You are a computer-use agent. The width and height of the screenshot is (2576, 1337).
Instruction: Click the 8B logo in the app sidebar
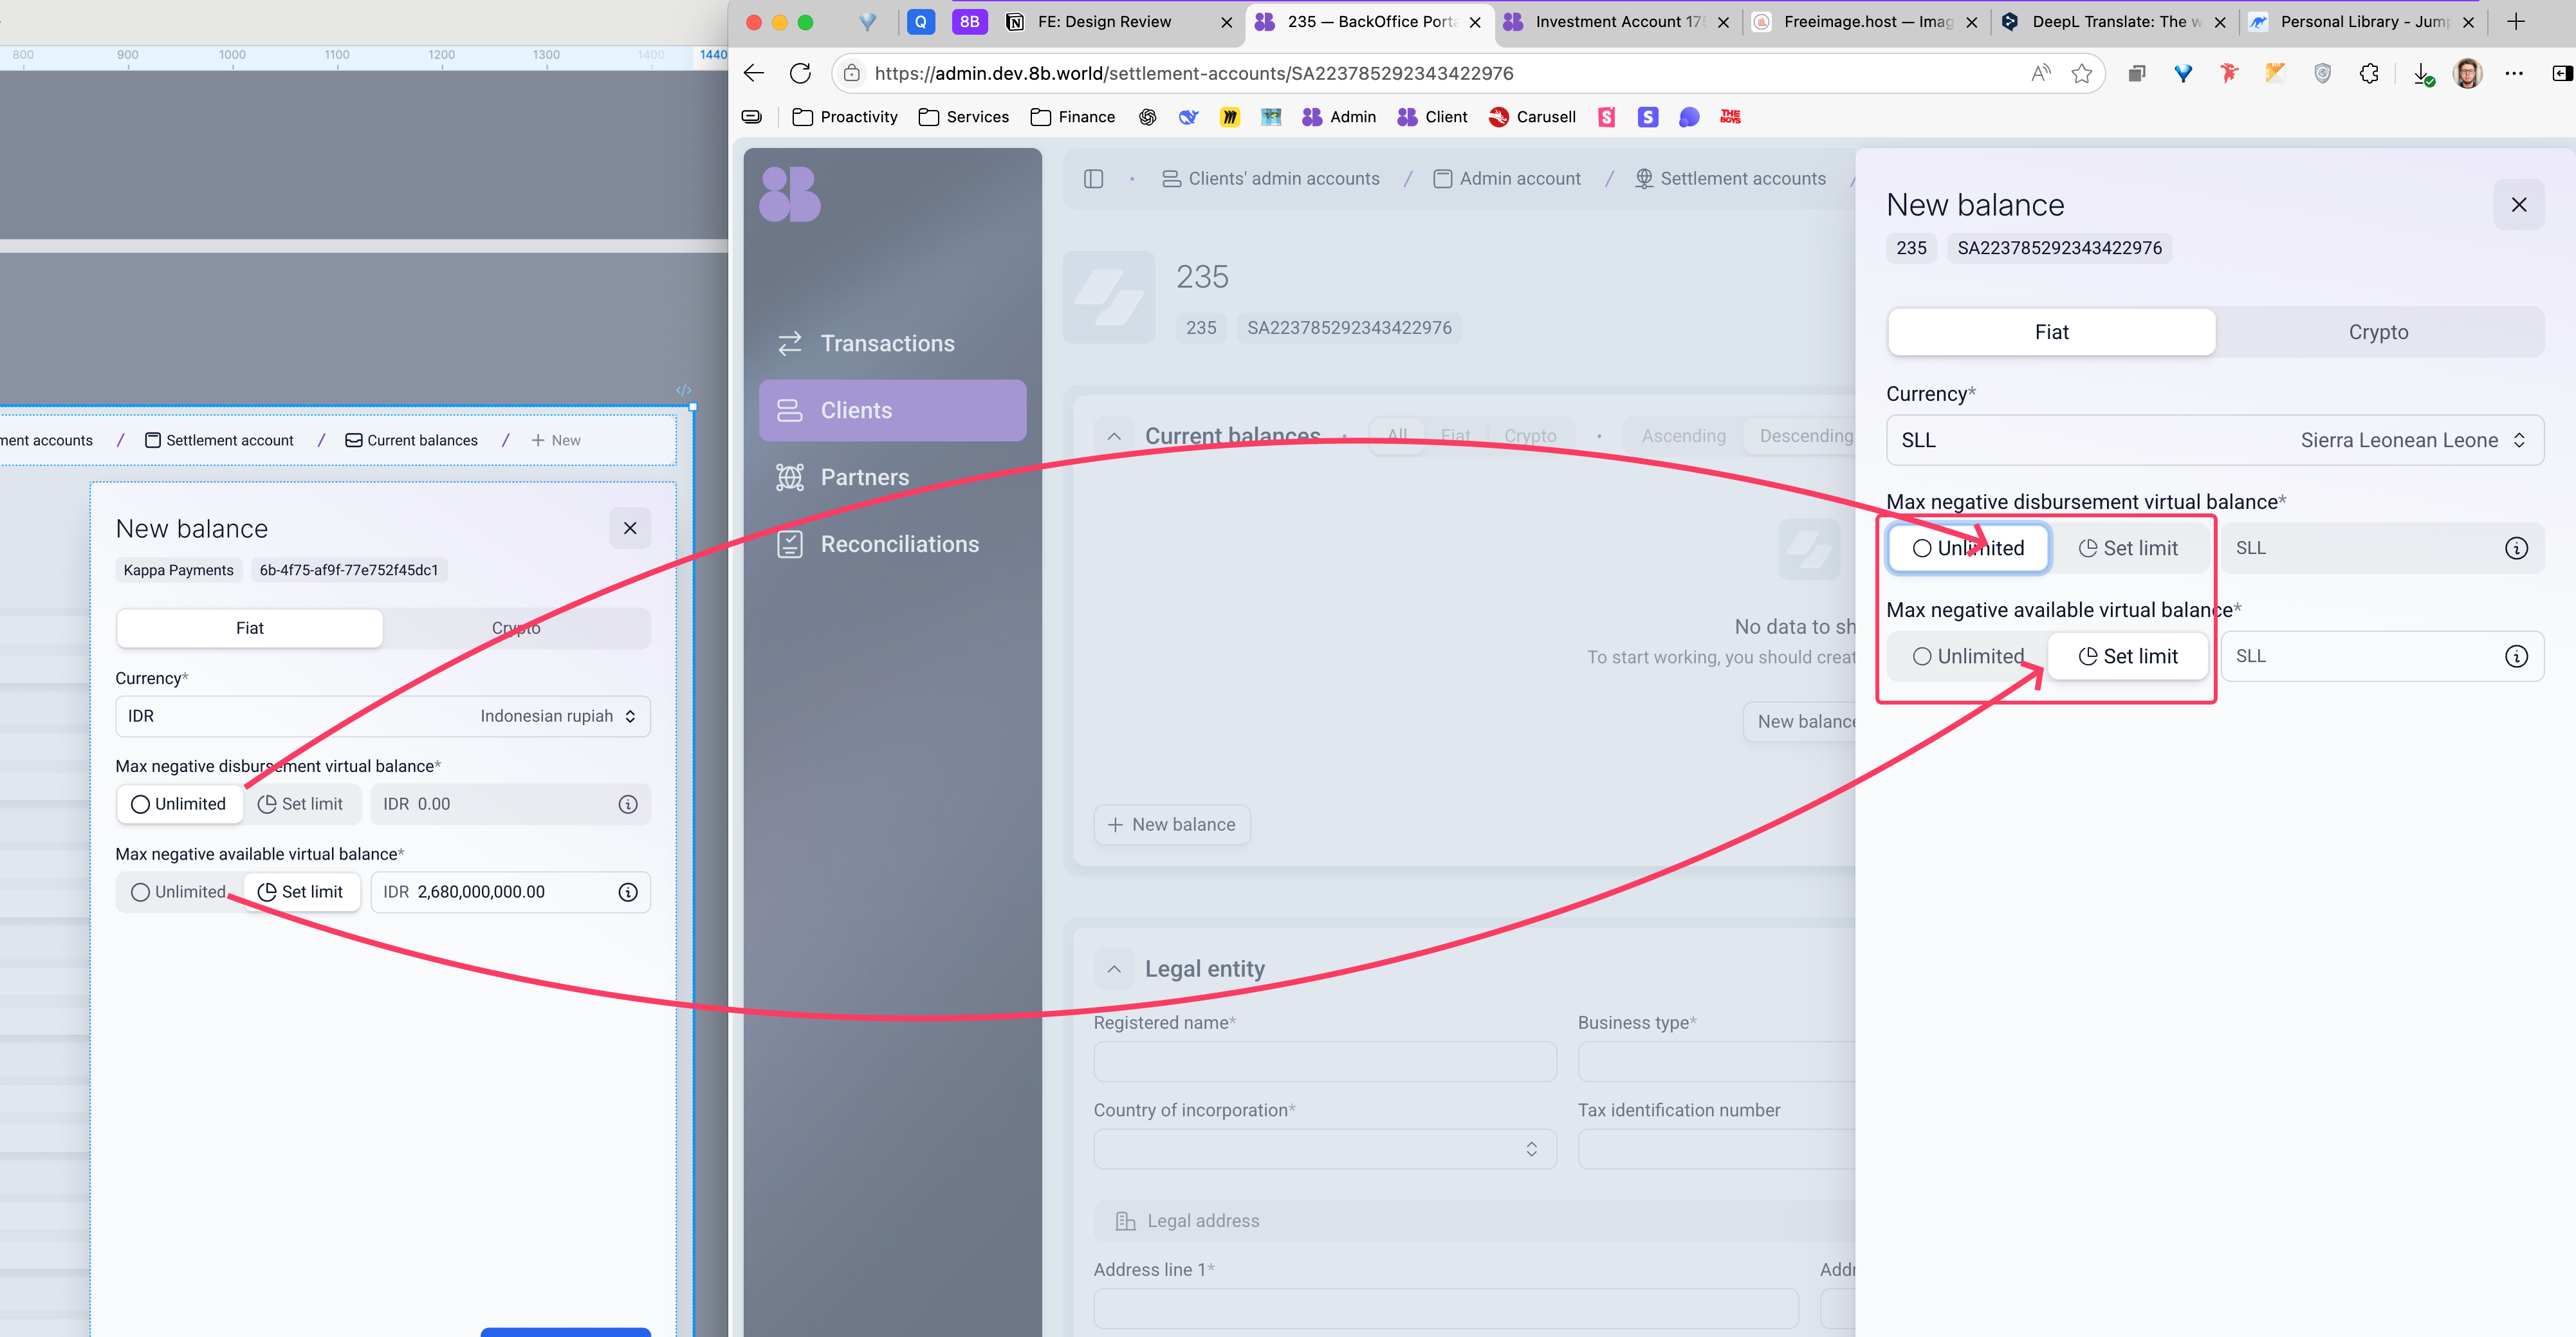click(790, 194)
